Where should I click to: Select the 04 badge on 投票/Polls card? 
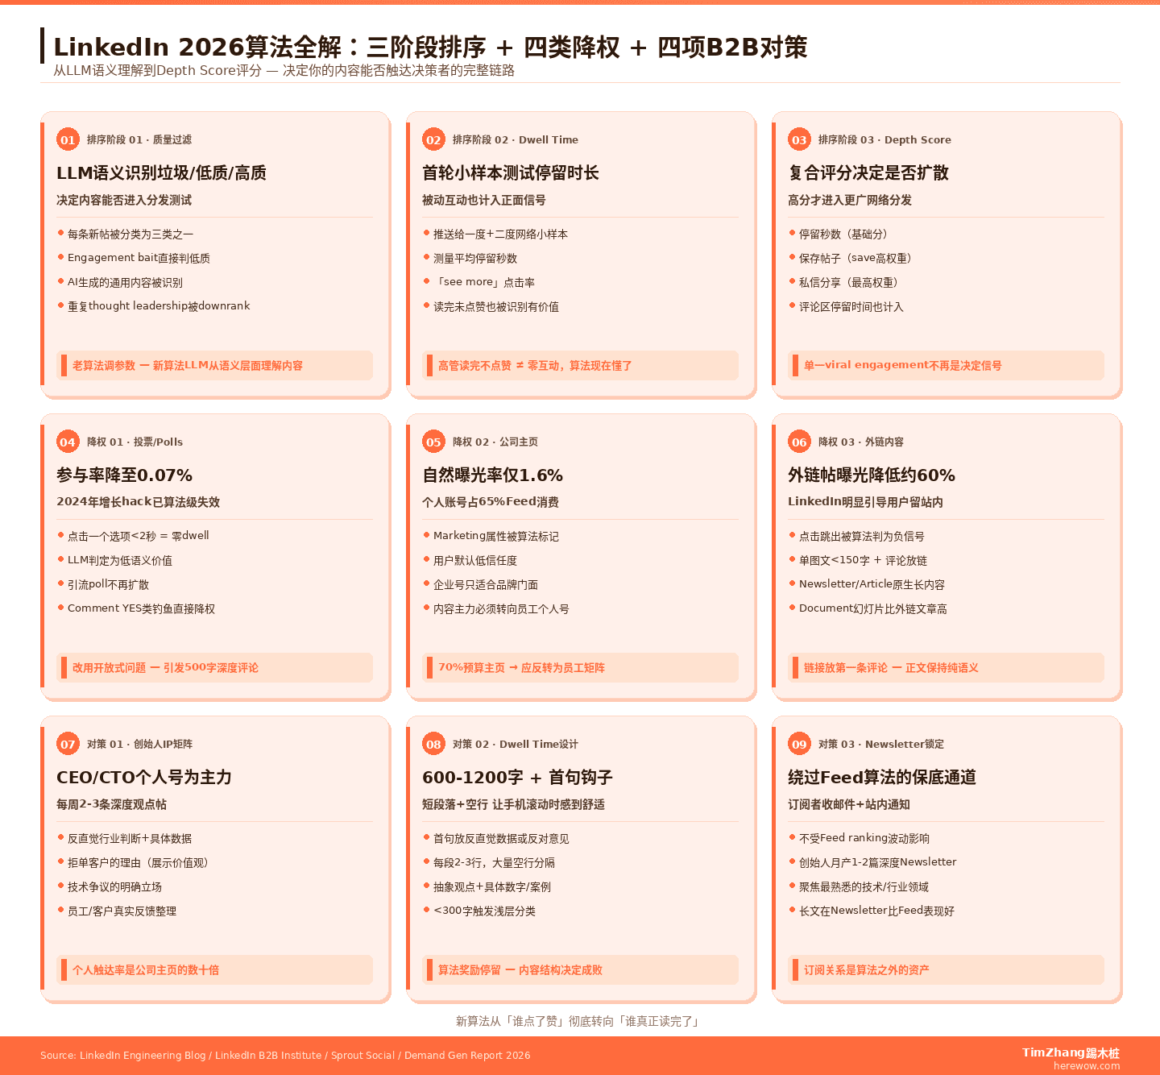click(68, 442)
